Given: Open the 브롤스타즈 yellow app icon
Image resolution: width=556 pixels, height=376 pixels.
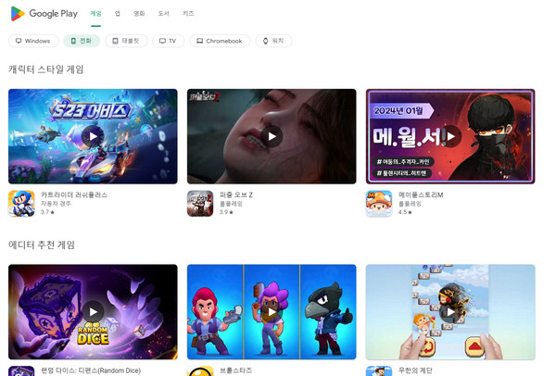Looking at the screenshot, I should (200, 371).
